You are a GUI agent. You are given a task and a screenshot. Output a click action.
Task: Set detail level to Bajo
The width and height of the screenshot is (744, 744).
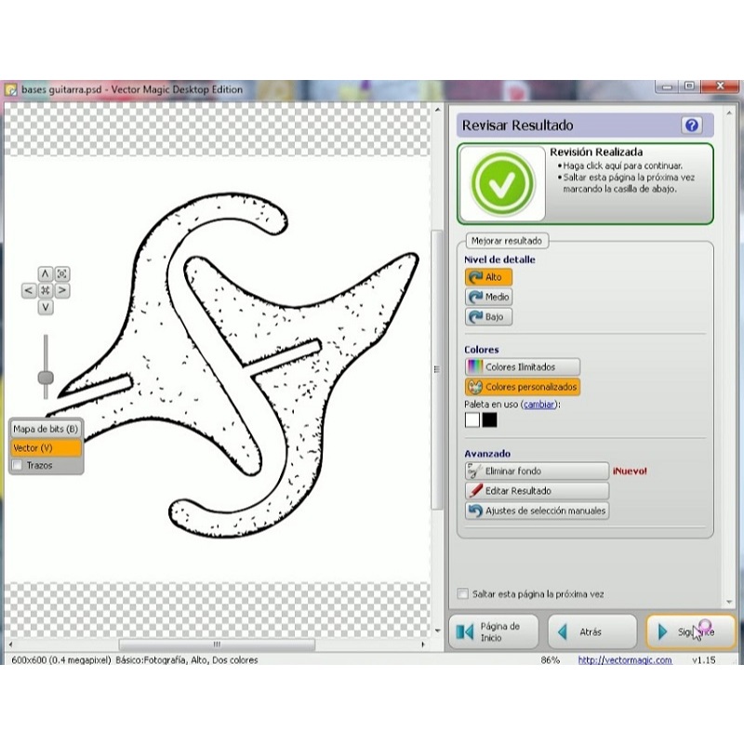click(488, 317)
